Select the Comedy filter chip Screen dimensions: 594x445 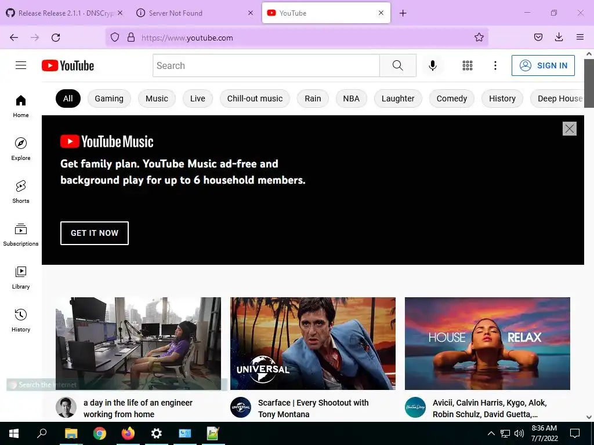[451, 99]
